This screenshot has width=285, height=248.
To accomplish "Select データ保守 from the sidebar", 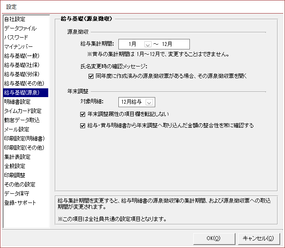I will 18,194.
